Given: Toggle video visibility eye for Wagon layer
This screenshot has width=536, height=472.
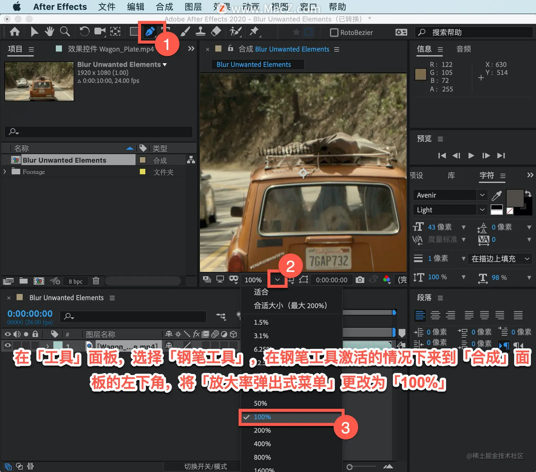Looking at the screenshot, I should (x=8, y=345).
